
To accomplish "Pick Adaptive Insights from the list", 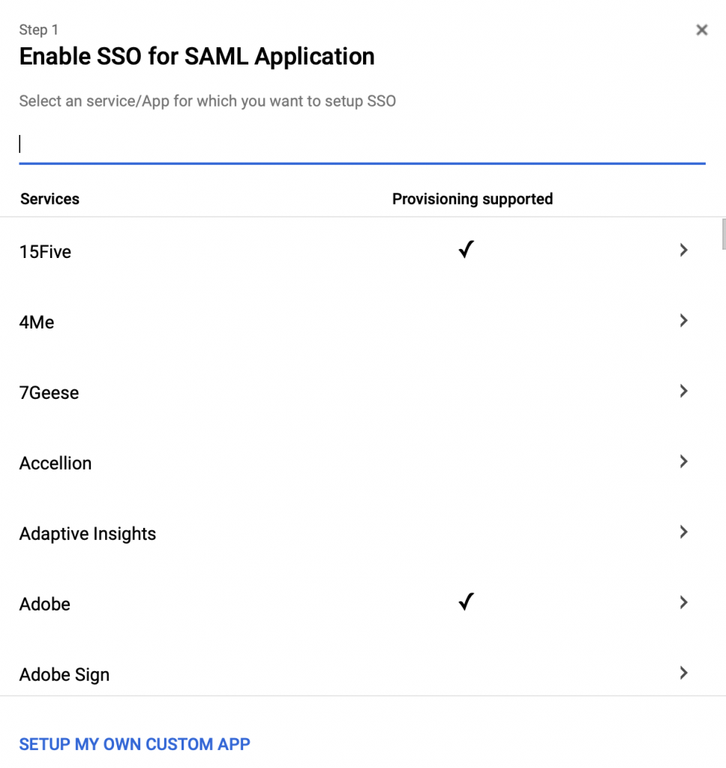I will coord(88,534).
